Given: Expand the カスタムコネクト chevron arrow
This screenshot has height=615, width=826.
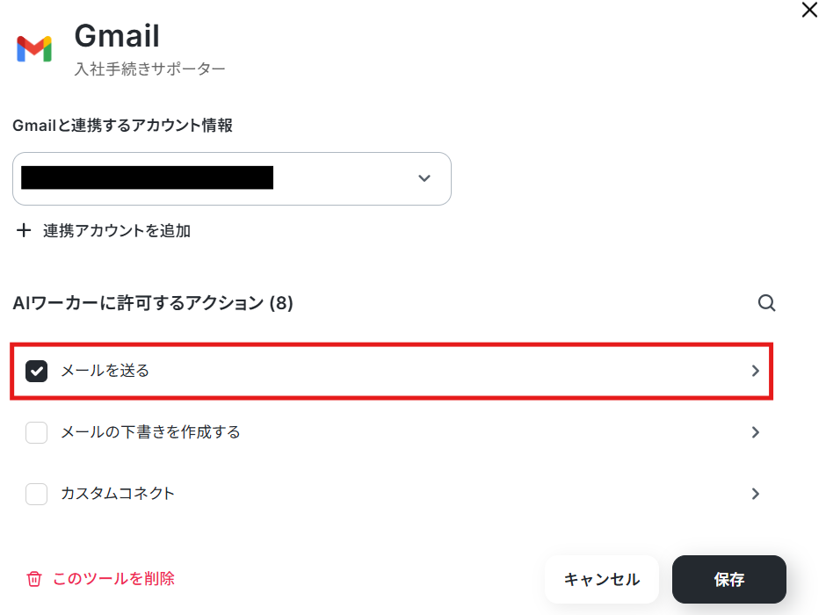Looking at the screenshot, I should click(756, 494).
